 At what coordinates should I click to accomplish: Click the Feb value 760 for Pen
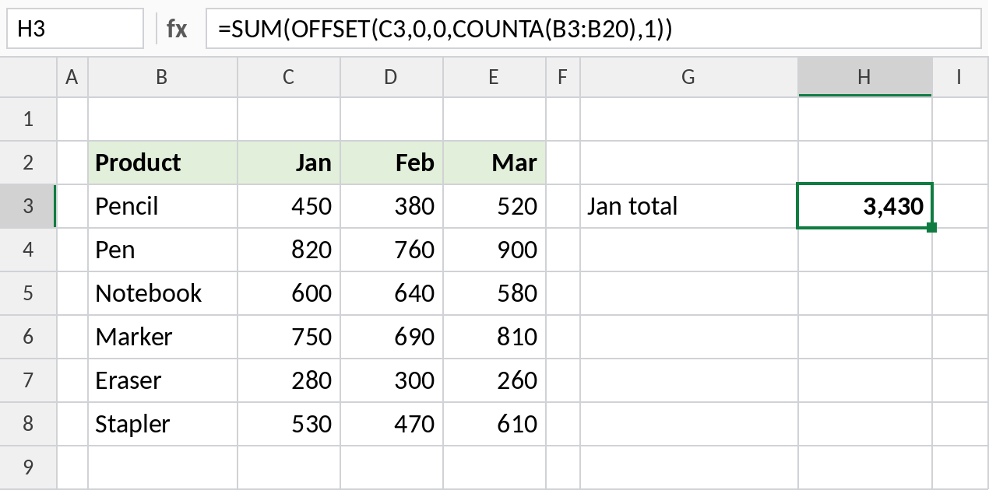point(392,250)
